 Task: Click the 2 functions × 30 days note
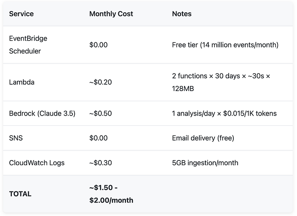click(x=221, y=82)
